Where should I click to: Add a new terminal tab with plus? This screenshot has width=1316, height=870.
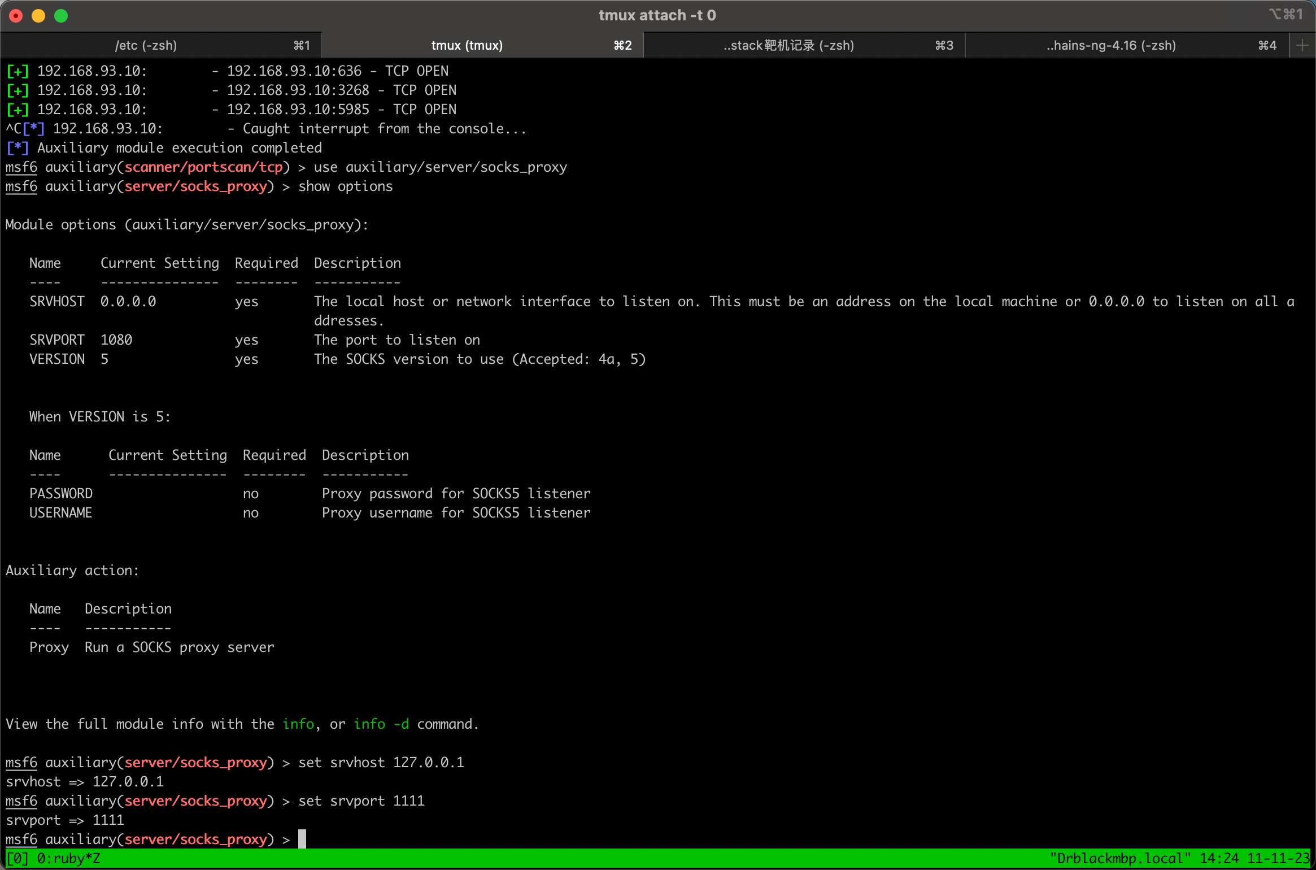1302,45
